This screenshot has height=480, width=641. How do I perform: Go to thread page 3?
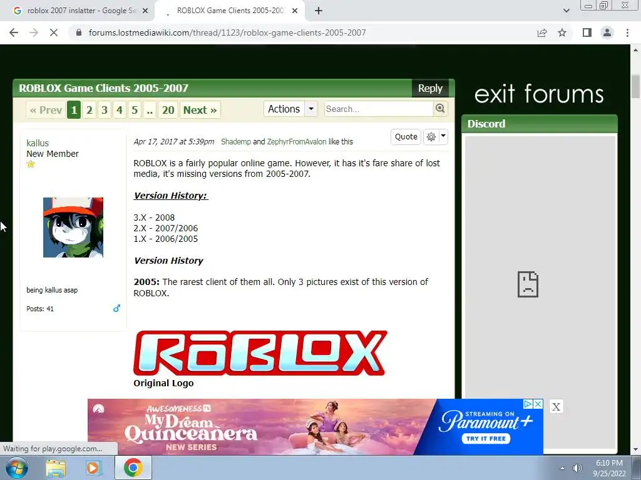tap(105, 110)
